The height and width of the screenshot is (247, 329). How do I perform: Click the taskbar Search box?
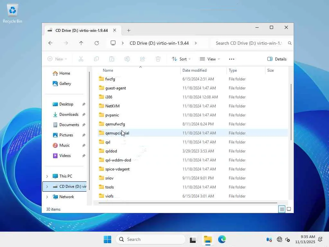[x=151, y=239]
